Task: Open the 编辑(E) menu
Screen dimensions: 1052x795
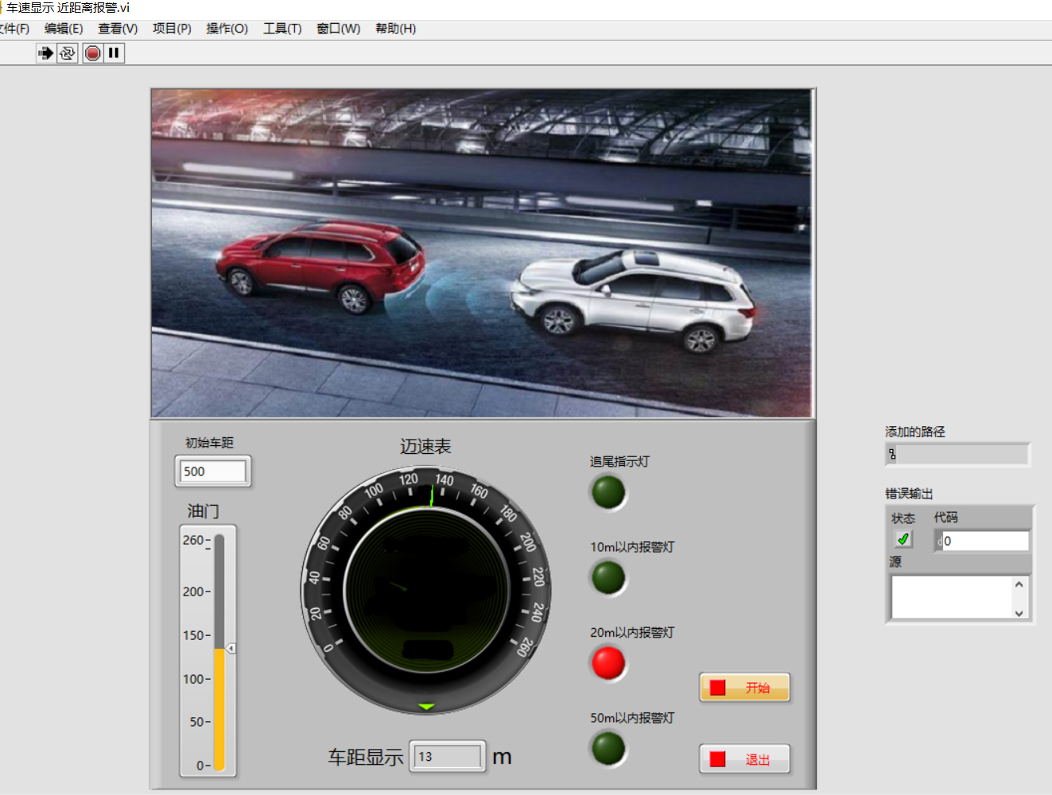Action: [x=64, y=29]
